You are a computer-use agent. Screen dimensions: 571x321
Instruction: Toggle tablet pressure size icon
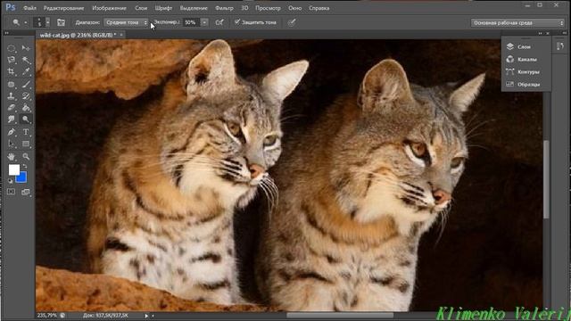292,22
